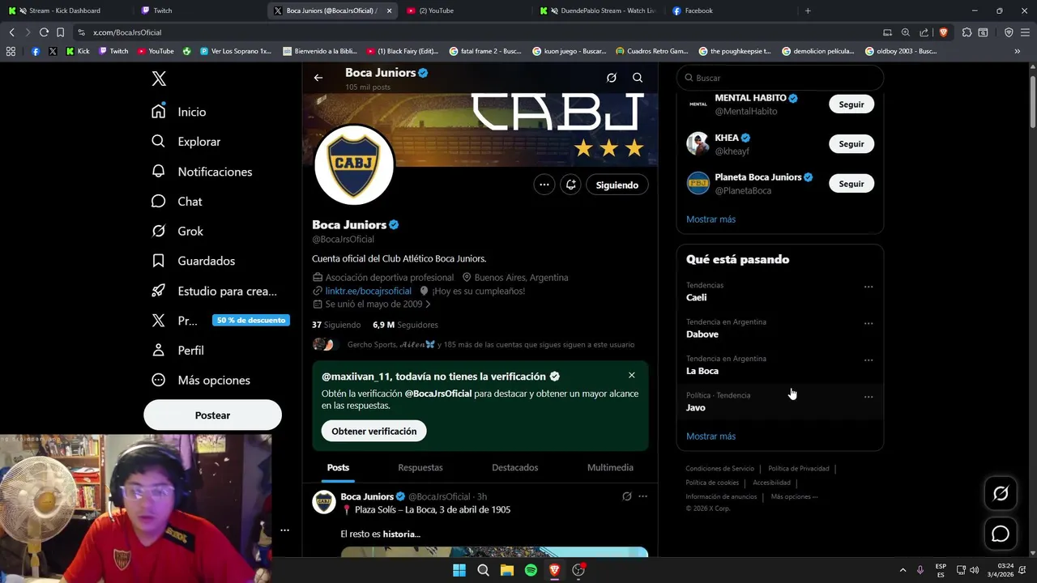This screenshot has height=583, width=1037.
Task: Open Notificaciones in the sidebar
Action: (x=202, y=172)
